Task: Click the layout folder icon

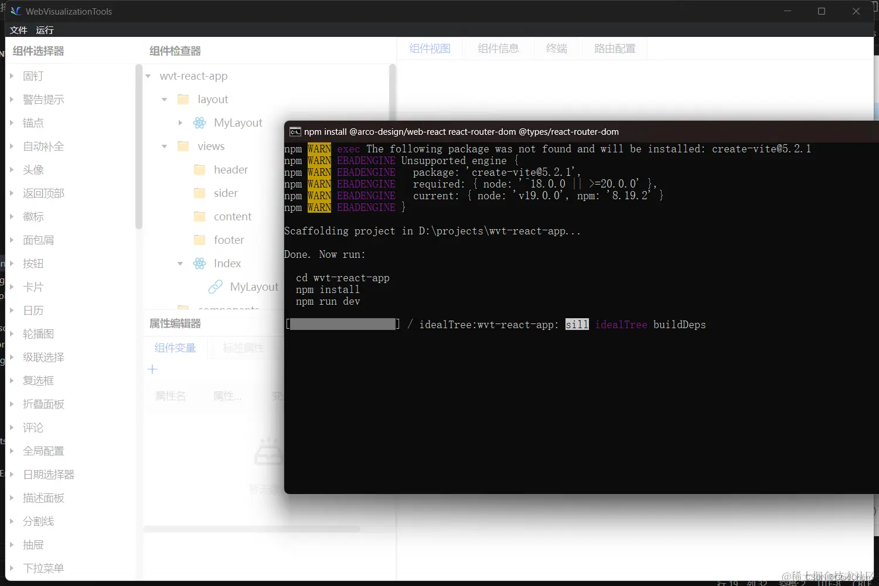Action: (x=183, y=100)
